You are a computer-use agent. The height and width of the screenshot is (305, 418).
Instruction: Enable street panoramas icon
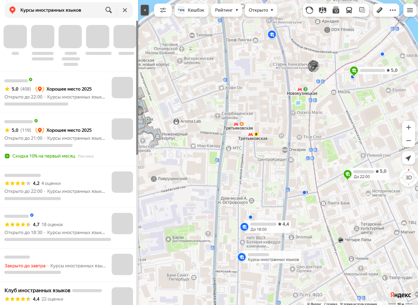point(323,10)
